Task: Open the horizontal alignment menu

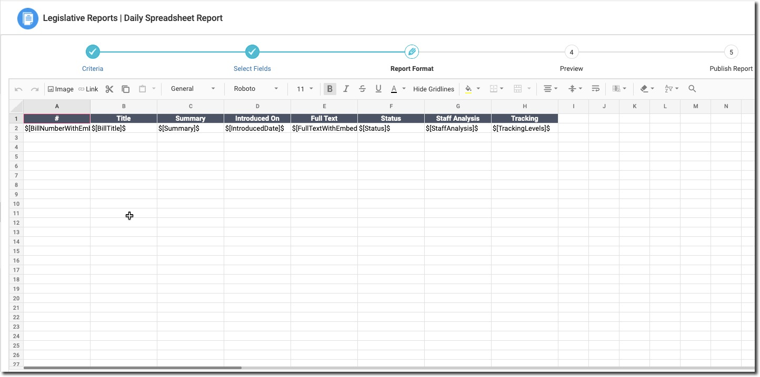Action: [551, 89]
